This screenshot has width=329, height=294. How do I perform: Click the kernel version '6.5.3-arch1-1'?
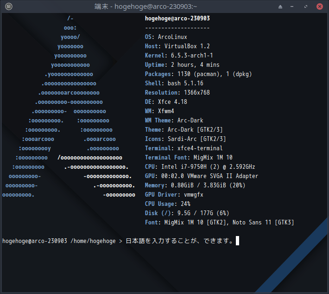click(x=192, y=56)
